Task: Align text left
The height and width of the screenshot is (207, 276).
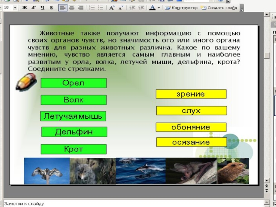Action: (62, 8)
